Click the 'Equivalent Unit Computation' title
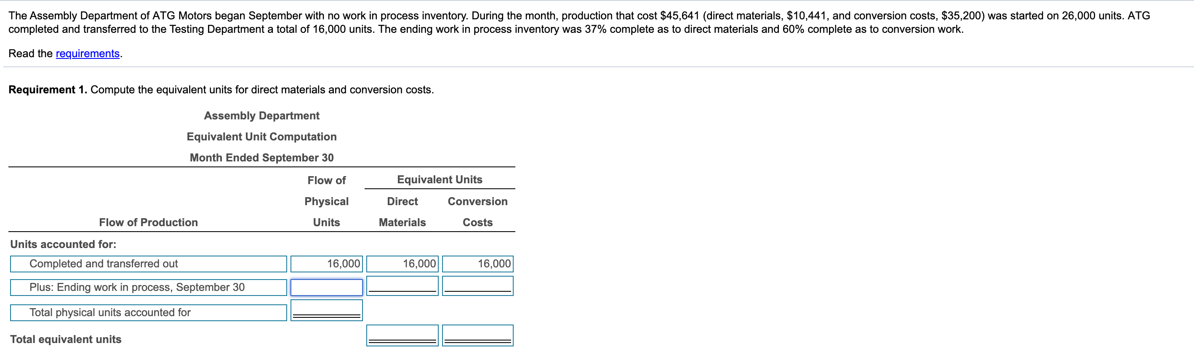 pyautogui.click(x=261, y=137)
